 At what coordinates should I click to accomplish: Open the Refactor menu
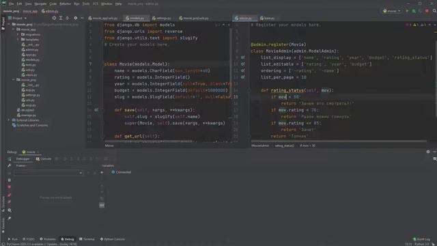66,4
